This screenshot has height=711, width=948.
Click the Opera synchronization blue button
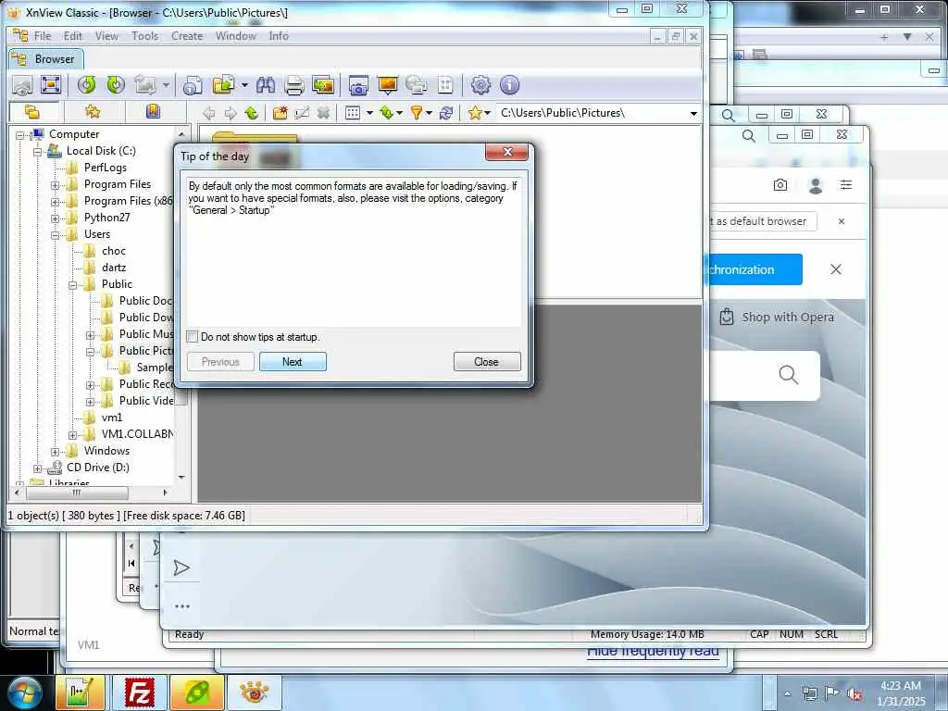tap(755, 269)
